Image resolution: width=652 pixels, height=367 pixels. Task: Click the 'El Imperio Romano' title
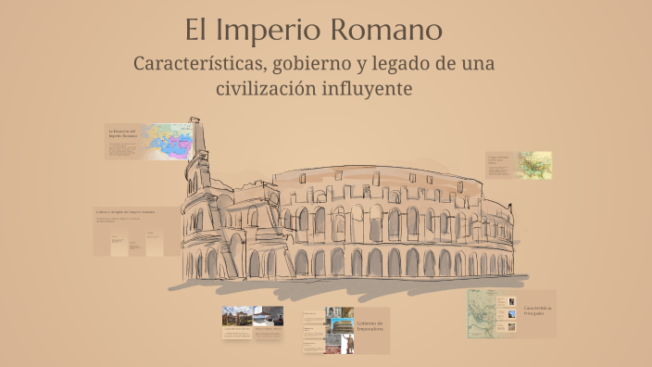coord(314,31)
